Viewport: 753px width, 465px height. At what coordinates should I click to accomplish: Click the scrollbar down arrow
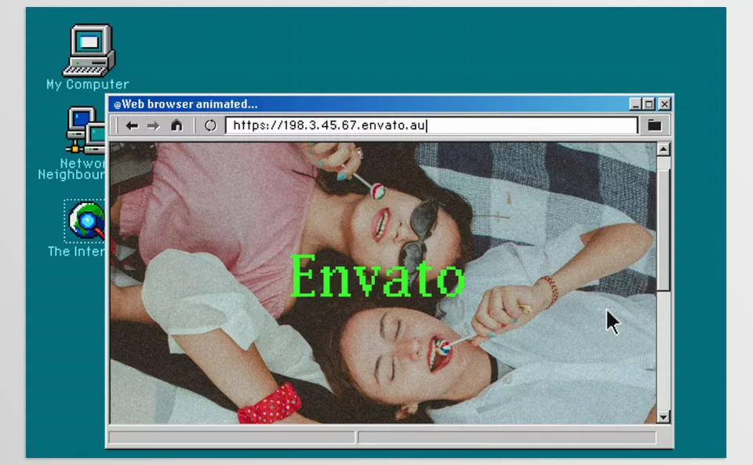coord(664,417)
